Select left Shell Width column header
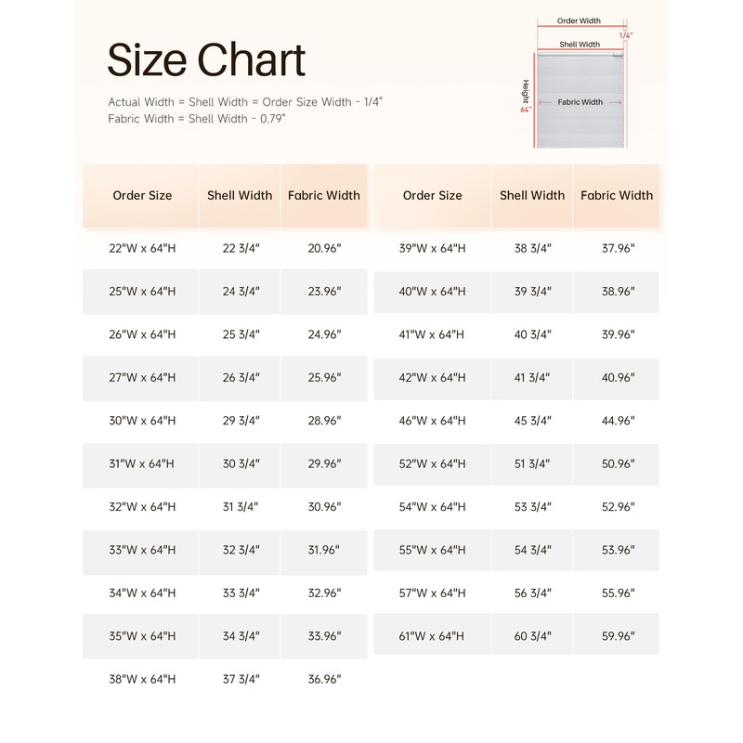This screenshot has width=743, height=743. tap(240, 196)
